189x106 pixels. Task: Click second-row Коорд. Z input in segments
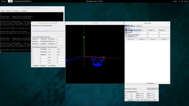point(164,36)
